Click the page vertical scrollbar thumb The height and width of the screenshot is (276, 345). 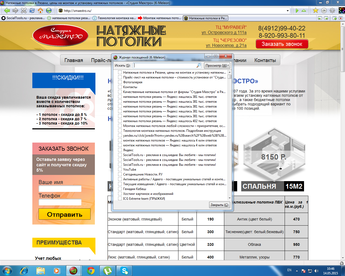pyautogui.click(x=343, y=49)
